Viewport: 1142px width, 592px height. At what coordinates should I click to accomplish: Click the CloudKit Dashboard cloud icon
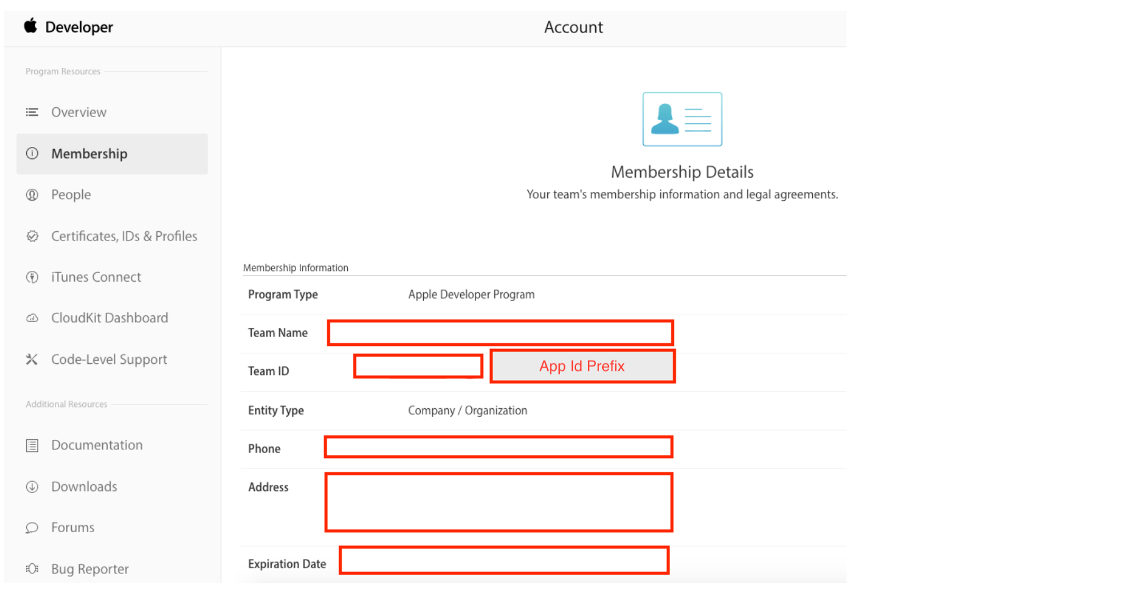32,318
